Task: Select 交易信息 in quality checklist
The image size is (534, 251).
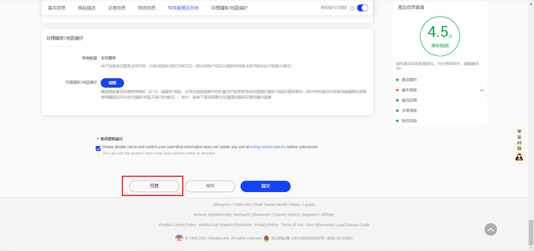Action: (409, 110)
